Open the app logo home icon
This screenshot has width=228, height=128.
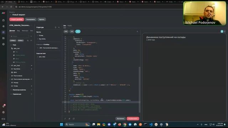click(x=3, y=13)
